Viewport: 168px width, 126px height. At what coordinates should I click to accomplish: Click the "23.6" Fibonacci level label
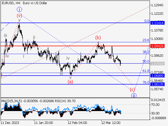[x=146, y=40]
